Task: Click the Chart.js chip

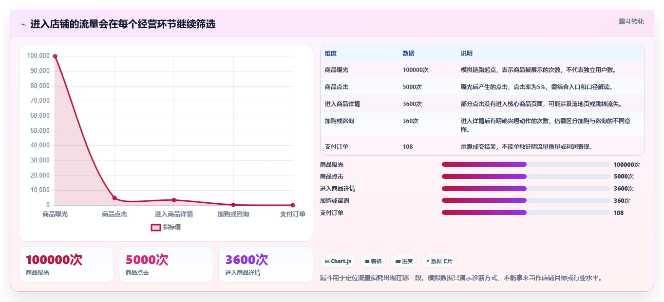Action: (338, 261)
